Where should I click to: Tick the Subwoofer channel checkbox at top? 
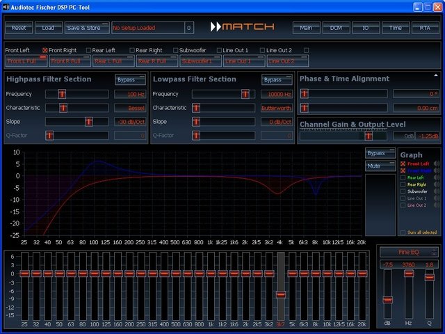pos(175,50)
